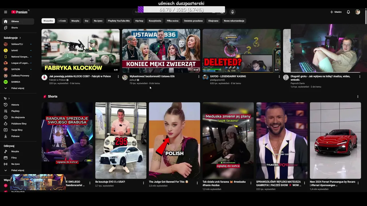Open Polubione filmy liked videos
The width and height of the screenshot is (367, 206).
tap(18, 124)
